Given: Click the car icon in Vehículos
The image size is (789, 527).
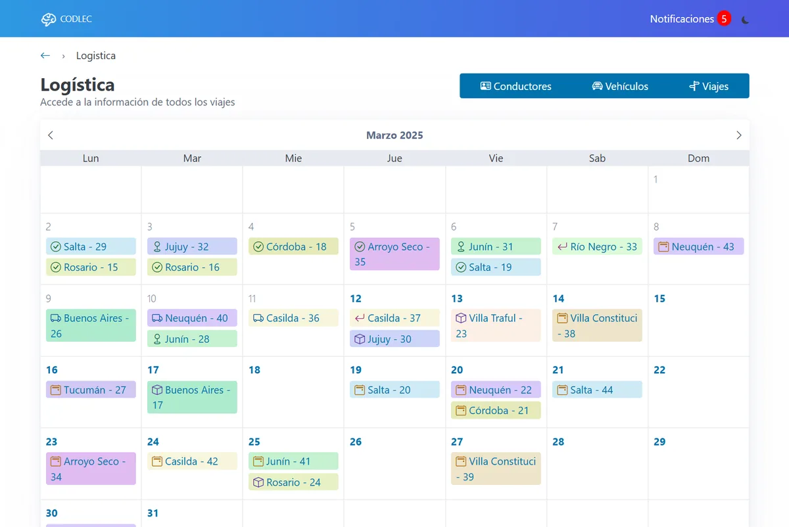Looking at the screenshot, I should point(598,86).
